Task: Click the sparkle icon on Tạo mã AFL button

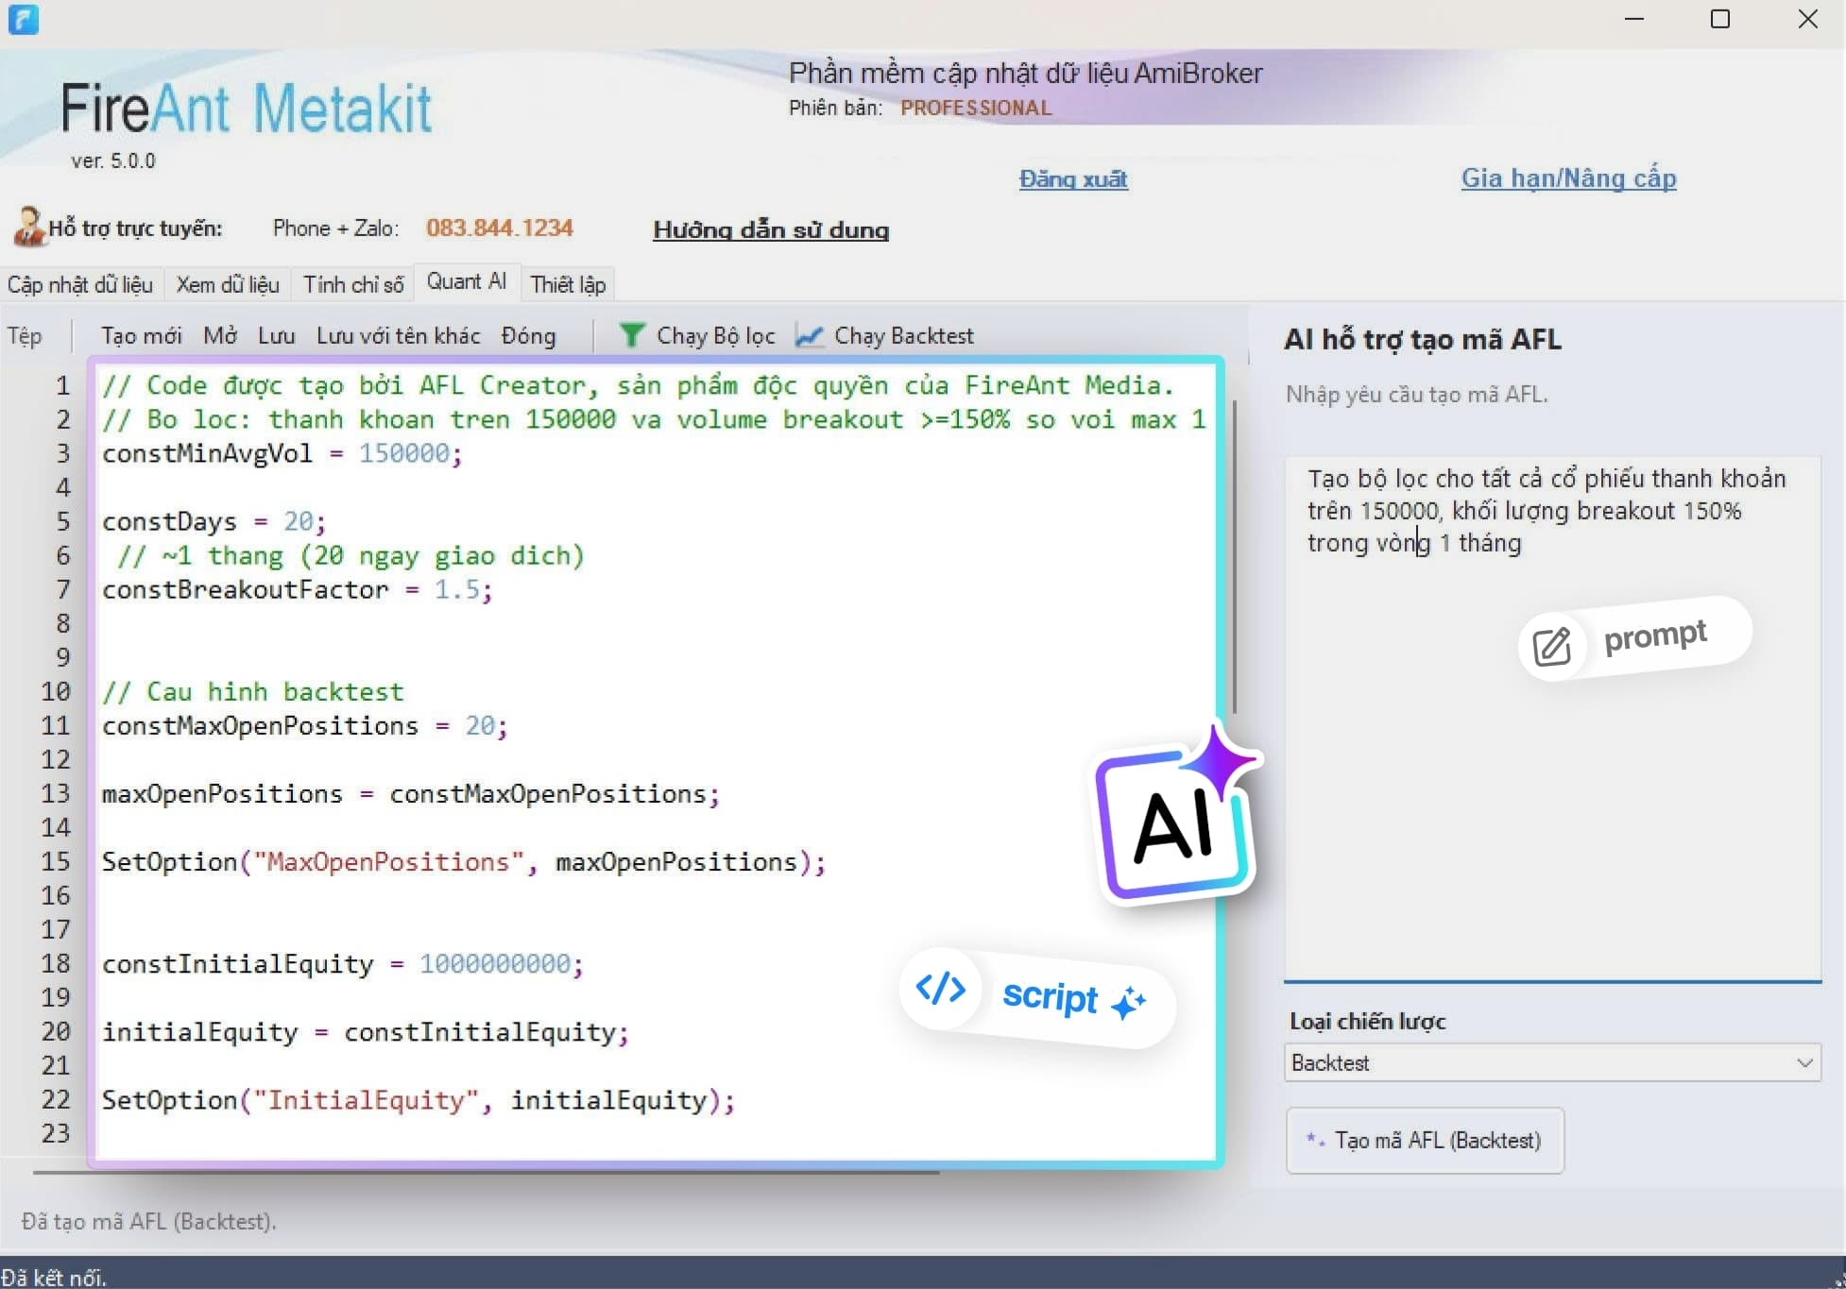Action: click(1315, 1141)
